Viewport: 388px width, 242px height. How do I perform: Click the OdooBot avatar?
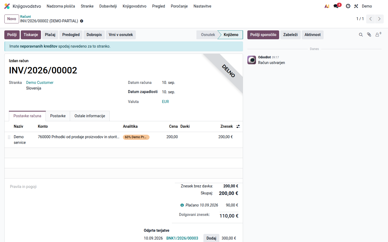tap(252, 60)
